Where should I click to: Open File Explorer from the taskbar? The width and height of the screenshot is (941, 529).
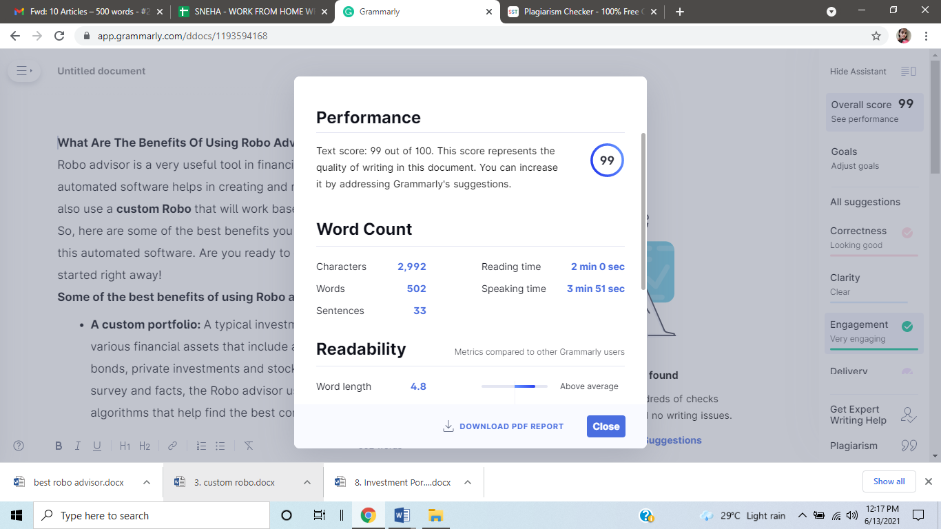435,515
